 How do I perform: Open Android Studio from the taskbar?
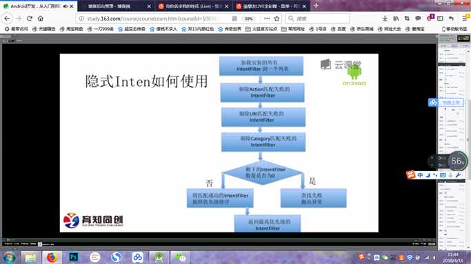[x=159, y=257]
